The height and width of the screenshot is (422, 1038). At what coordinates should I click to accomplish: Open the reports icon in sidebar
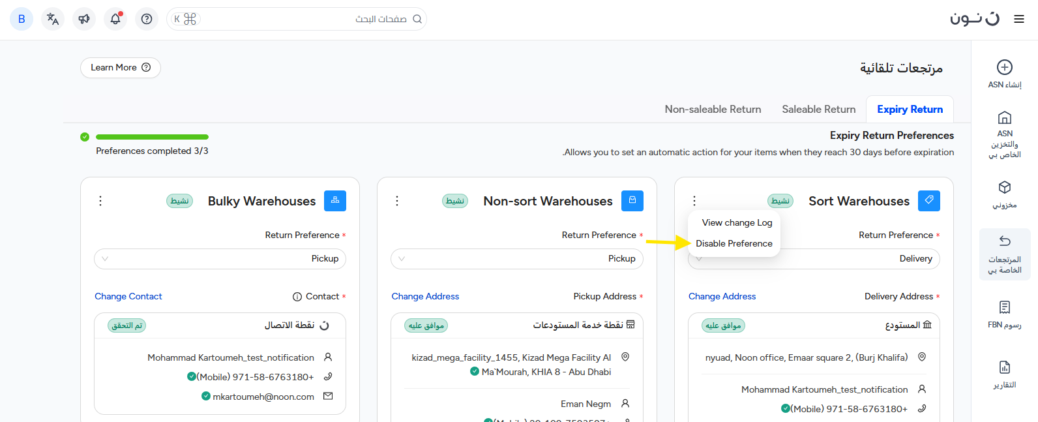pos(1004,367)
